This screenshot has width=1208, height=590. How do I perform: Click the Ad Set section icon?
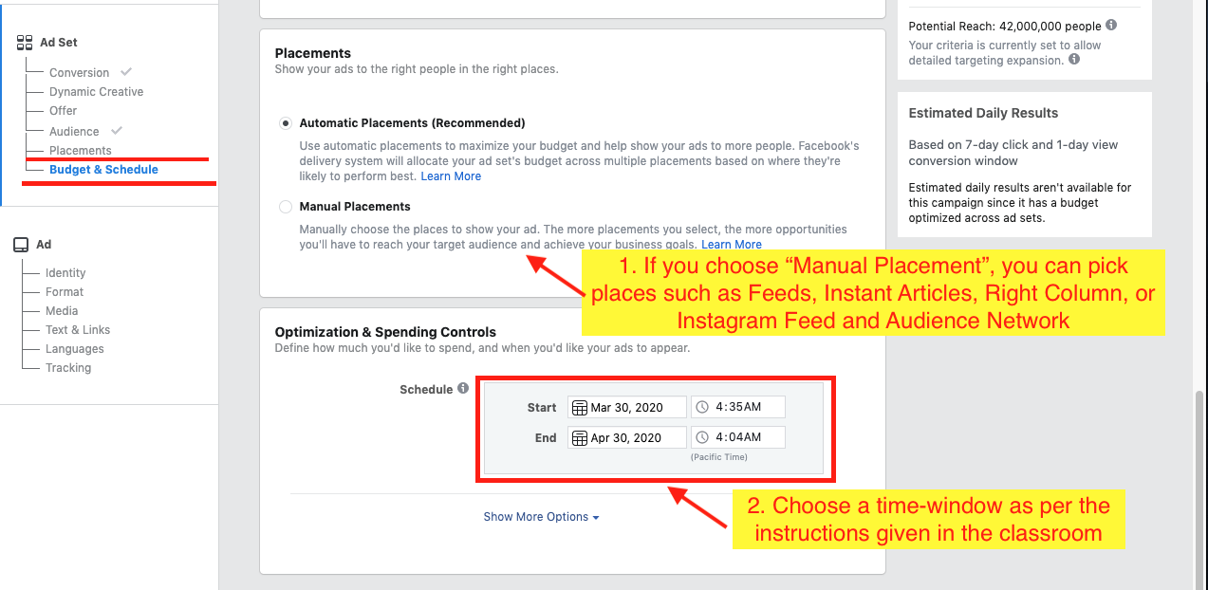point(25,43)
